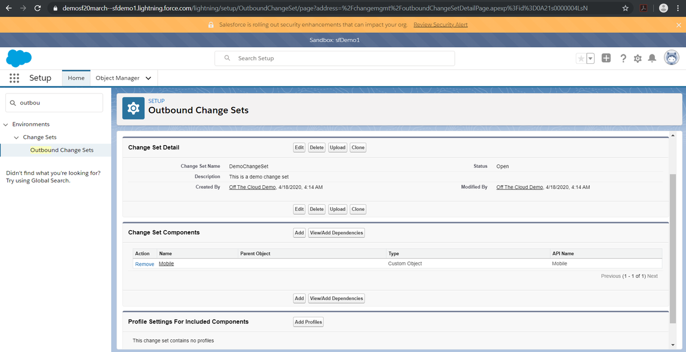Image resolution: width=686 pixels, height=352 pixels.
Task: Click the lower Upload button below detail
Action: [x=338, y=209]
